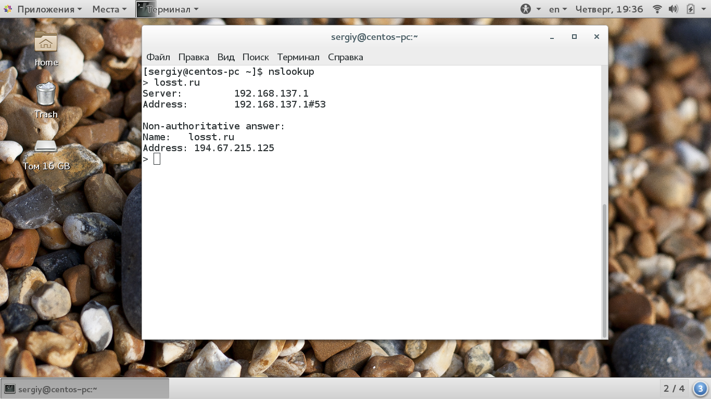The image size is (711, 399).
Task: Open the Вид menu
Action: [x=226, y=57]
